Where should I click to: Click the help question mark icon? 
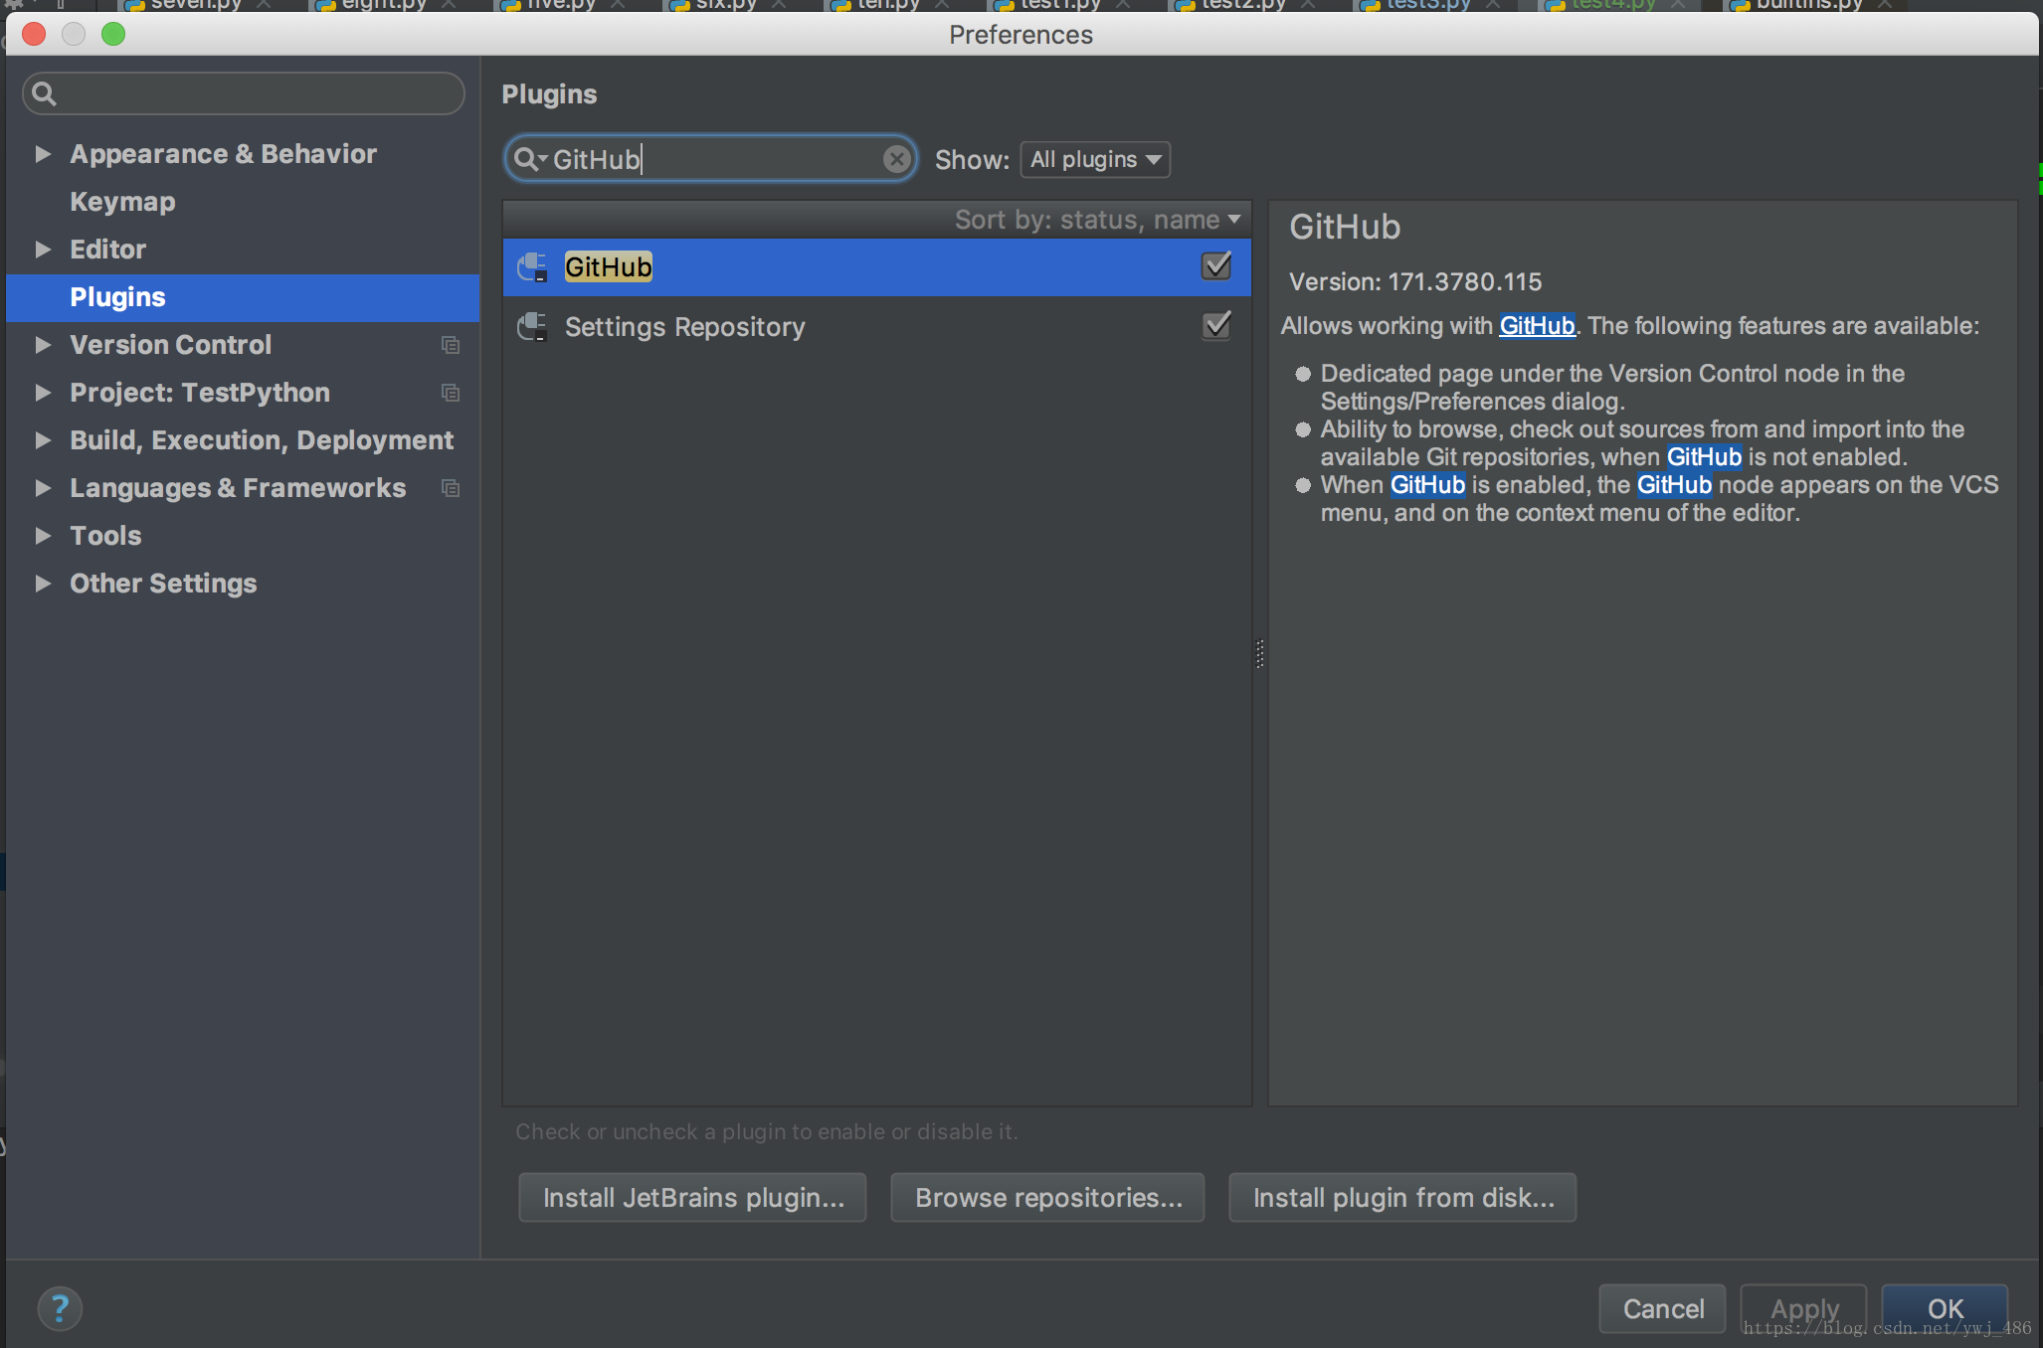tap(60, 1308)
